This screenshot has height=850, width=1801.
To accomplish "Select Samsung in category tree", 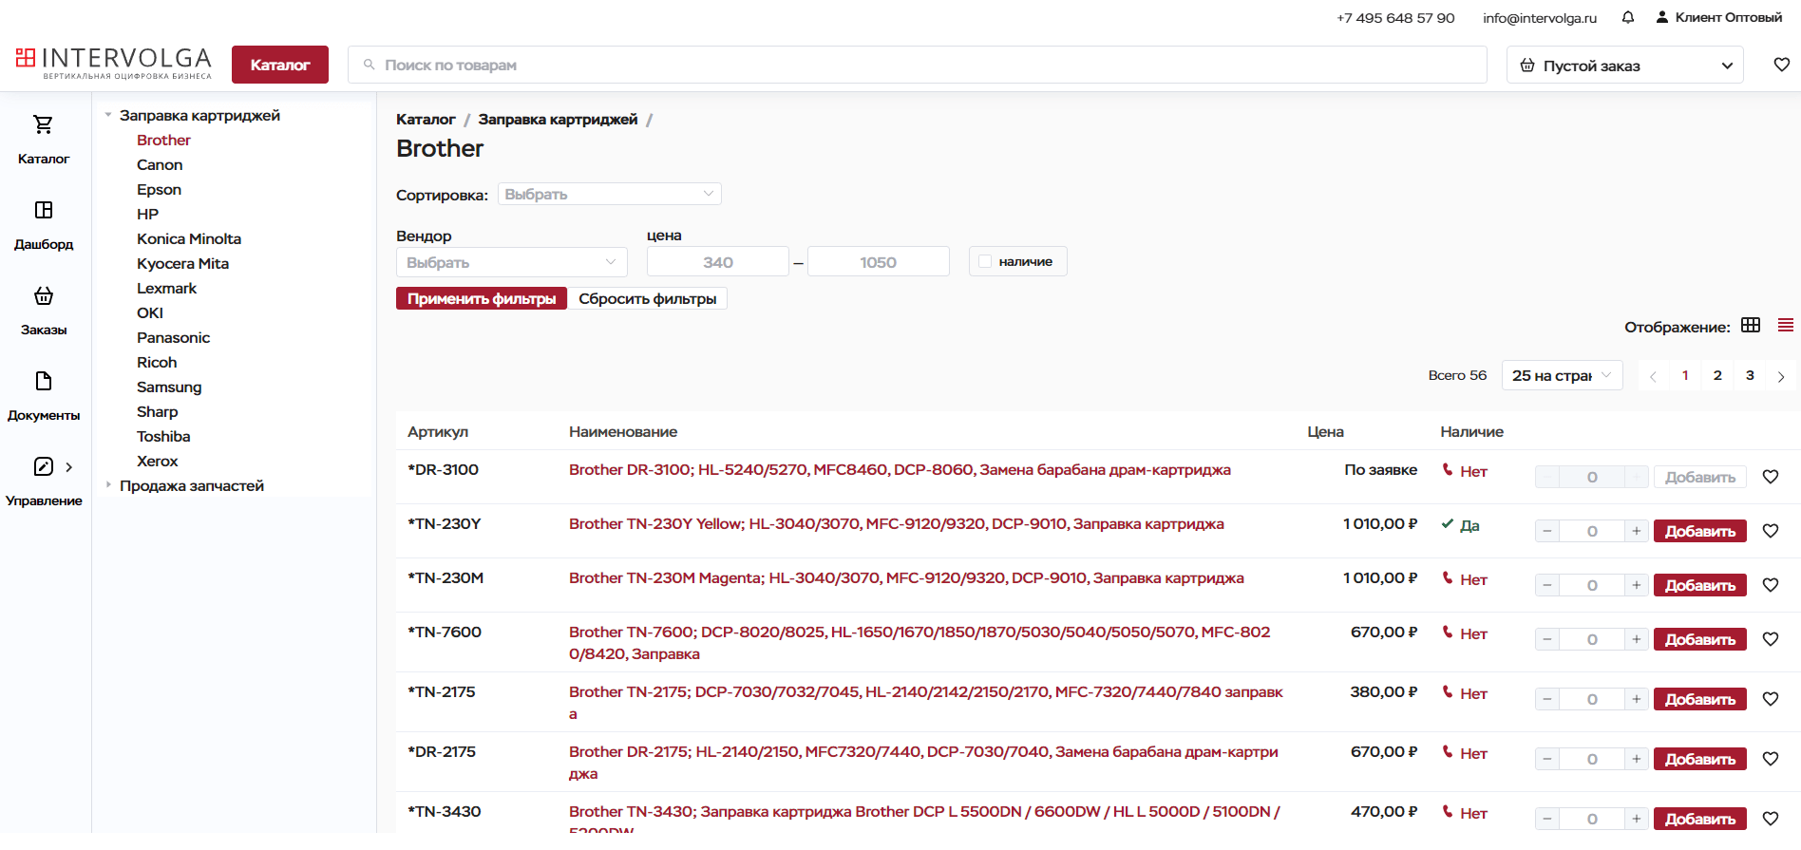I will (x=169, y=387).
